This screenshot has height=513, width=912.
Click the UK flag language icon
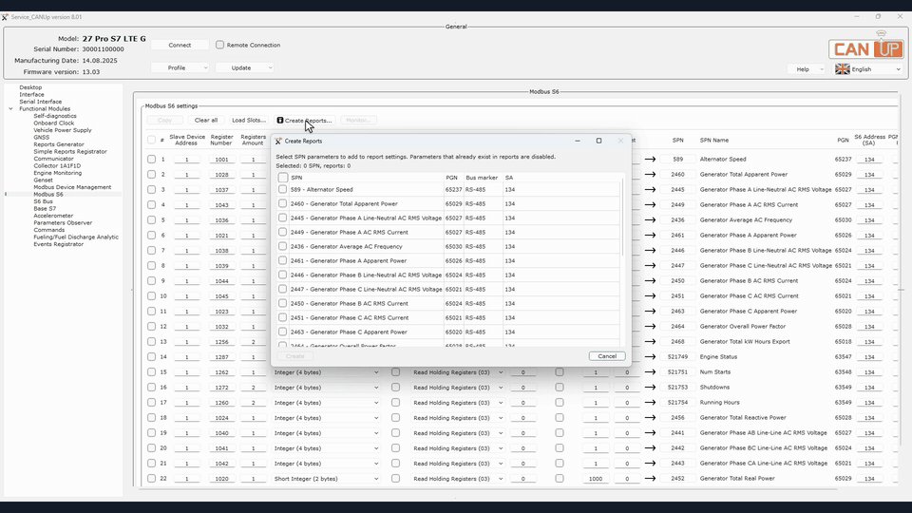tap(843, 68)
